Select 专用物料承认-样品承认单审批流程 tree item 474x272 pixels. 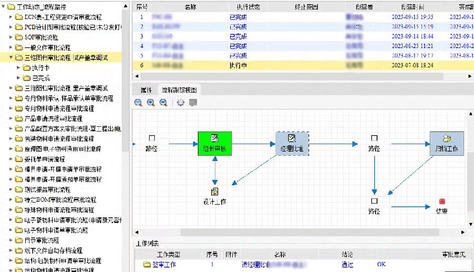tap(68, 98)
